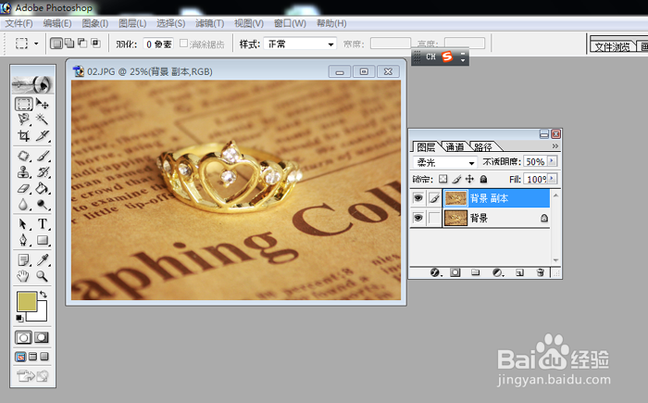Jump to ImageReady button
Screen dimensions: 648x403
tap(32, 376)
